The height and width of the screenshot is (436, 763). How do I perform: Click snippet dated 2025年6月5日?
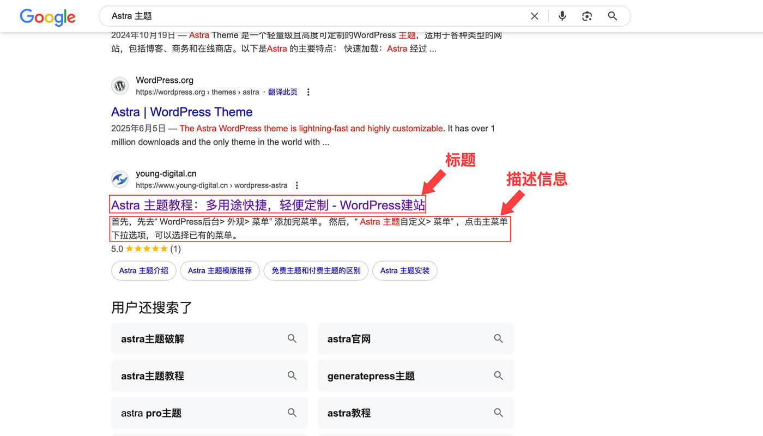[x=303, y=135]
